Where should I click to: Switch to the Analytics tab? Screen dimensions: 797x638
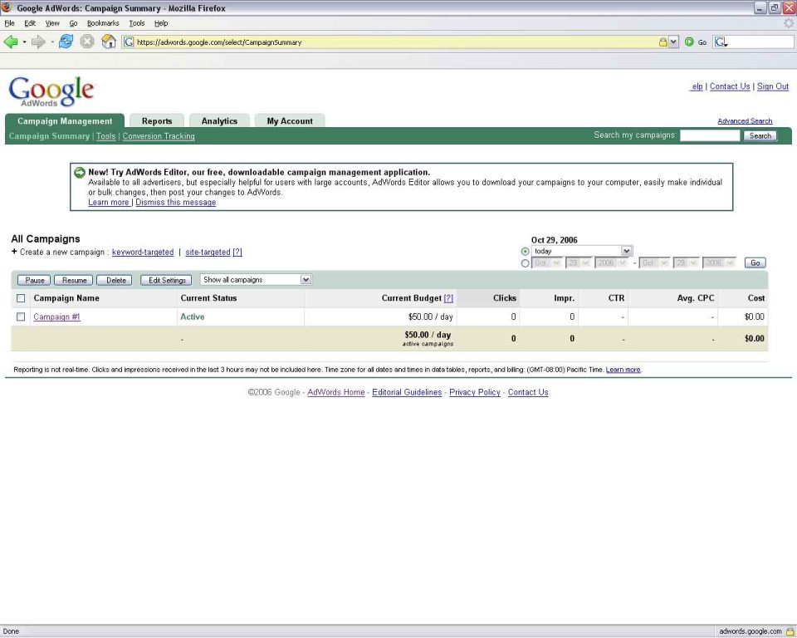tap(219, 120)
